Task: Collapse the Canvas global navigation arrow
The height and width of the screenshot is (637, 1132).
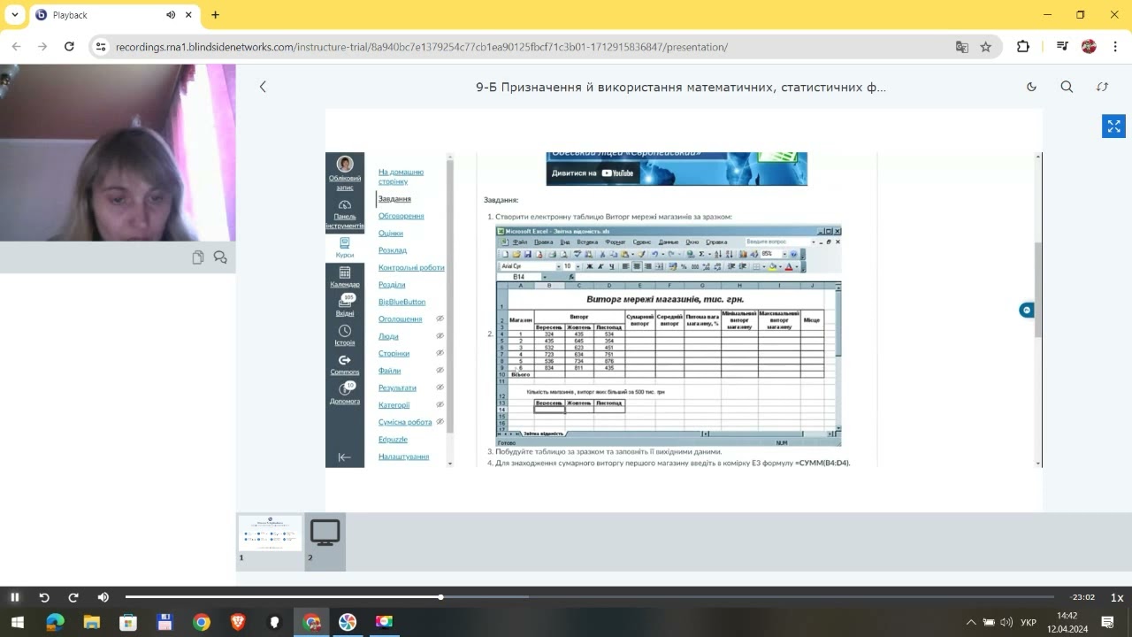Action: tap(345, 457)
